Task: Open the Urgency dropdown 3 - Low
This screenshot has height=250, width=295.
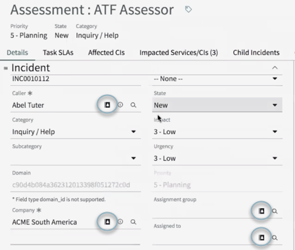Action: point(217,158)
